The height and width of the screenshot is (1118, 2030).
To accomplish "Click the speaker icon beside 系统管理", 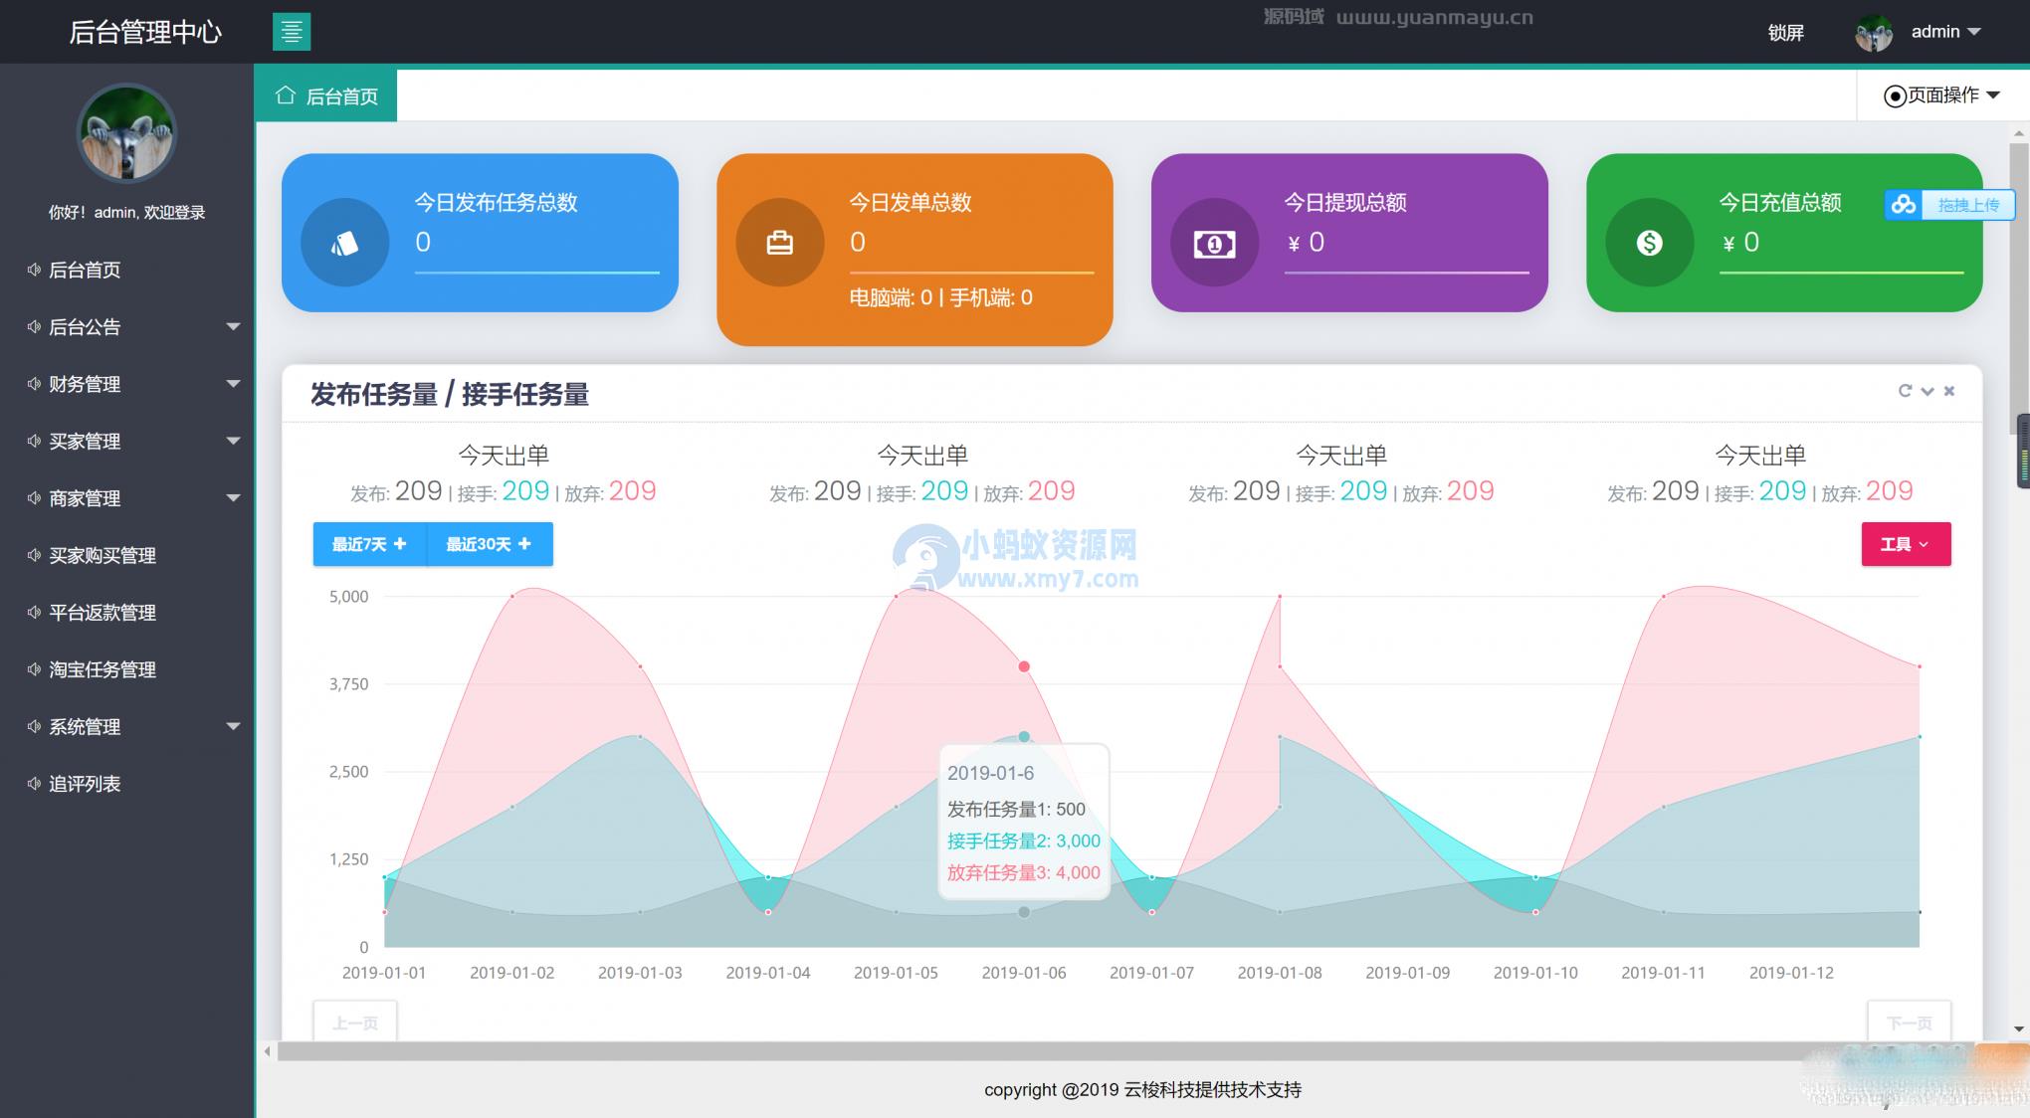I will (x=34, y=727).
